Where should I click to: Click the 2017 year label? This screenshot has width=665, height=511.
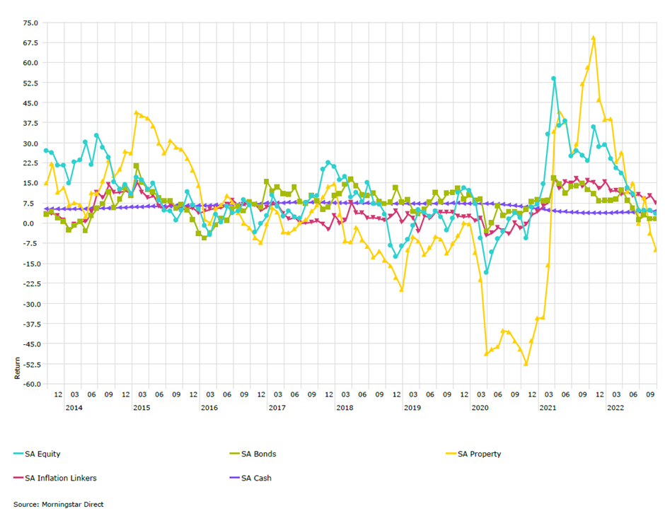277,408
